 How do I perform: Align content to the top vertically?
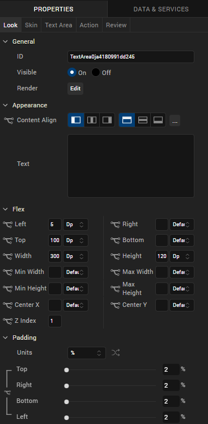click(127, 120)
